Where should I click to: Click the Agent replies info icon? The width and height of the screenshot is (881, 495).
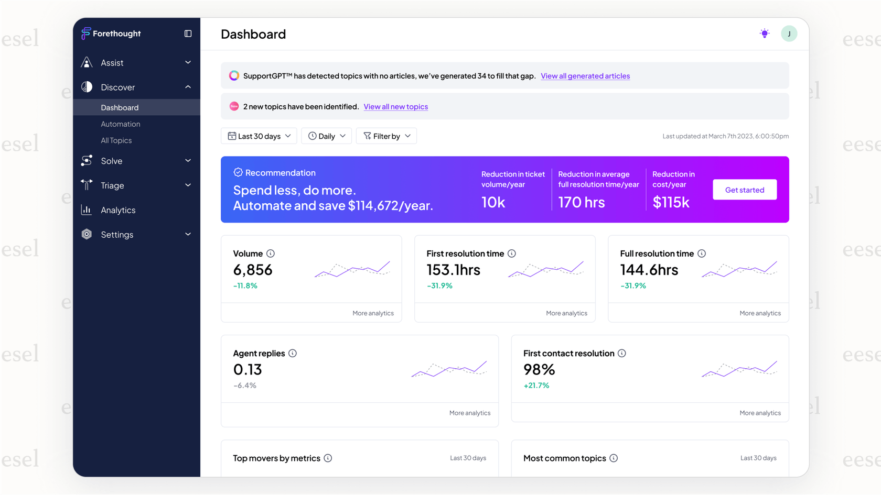click(293, 354)
